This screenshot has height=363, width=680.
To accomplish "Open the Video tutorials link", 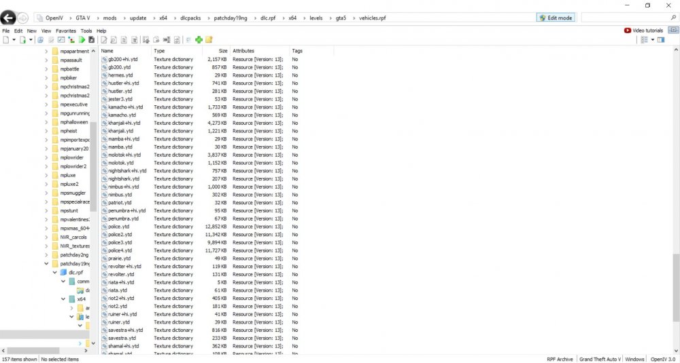I will 643,31.
